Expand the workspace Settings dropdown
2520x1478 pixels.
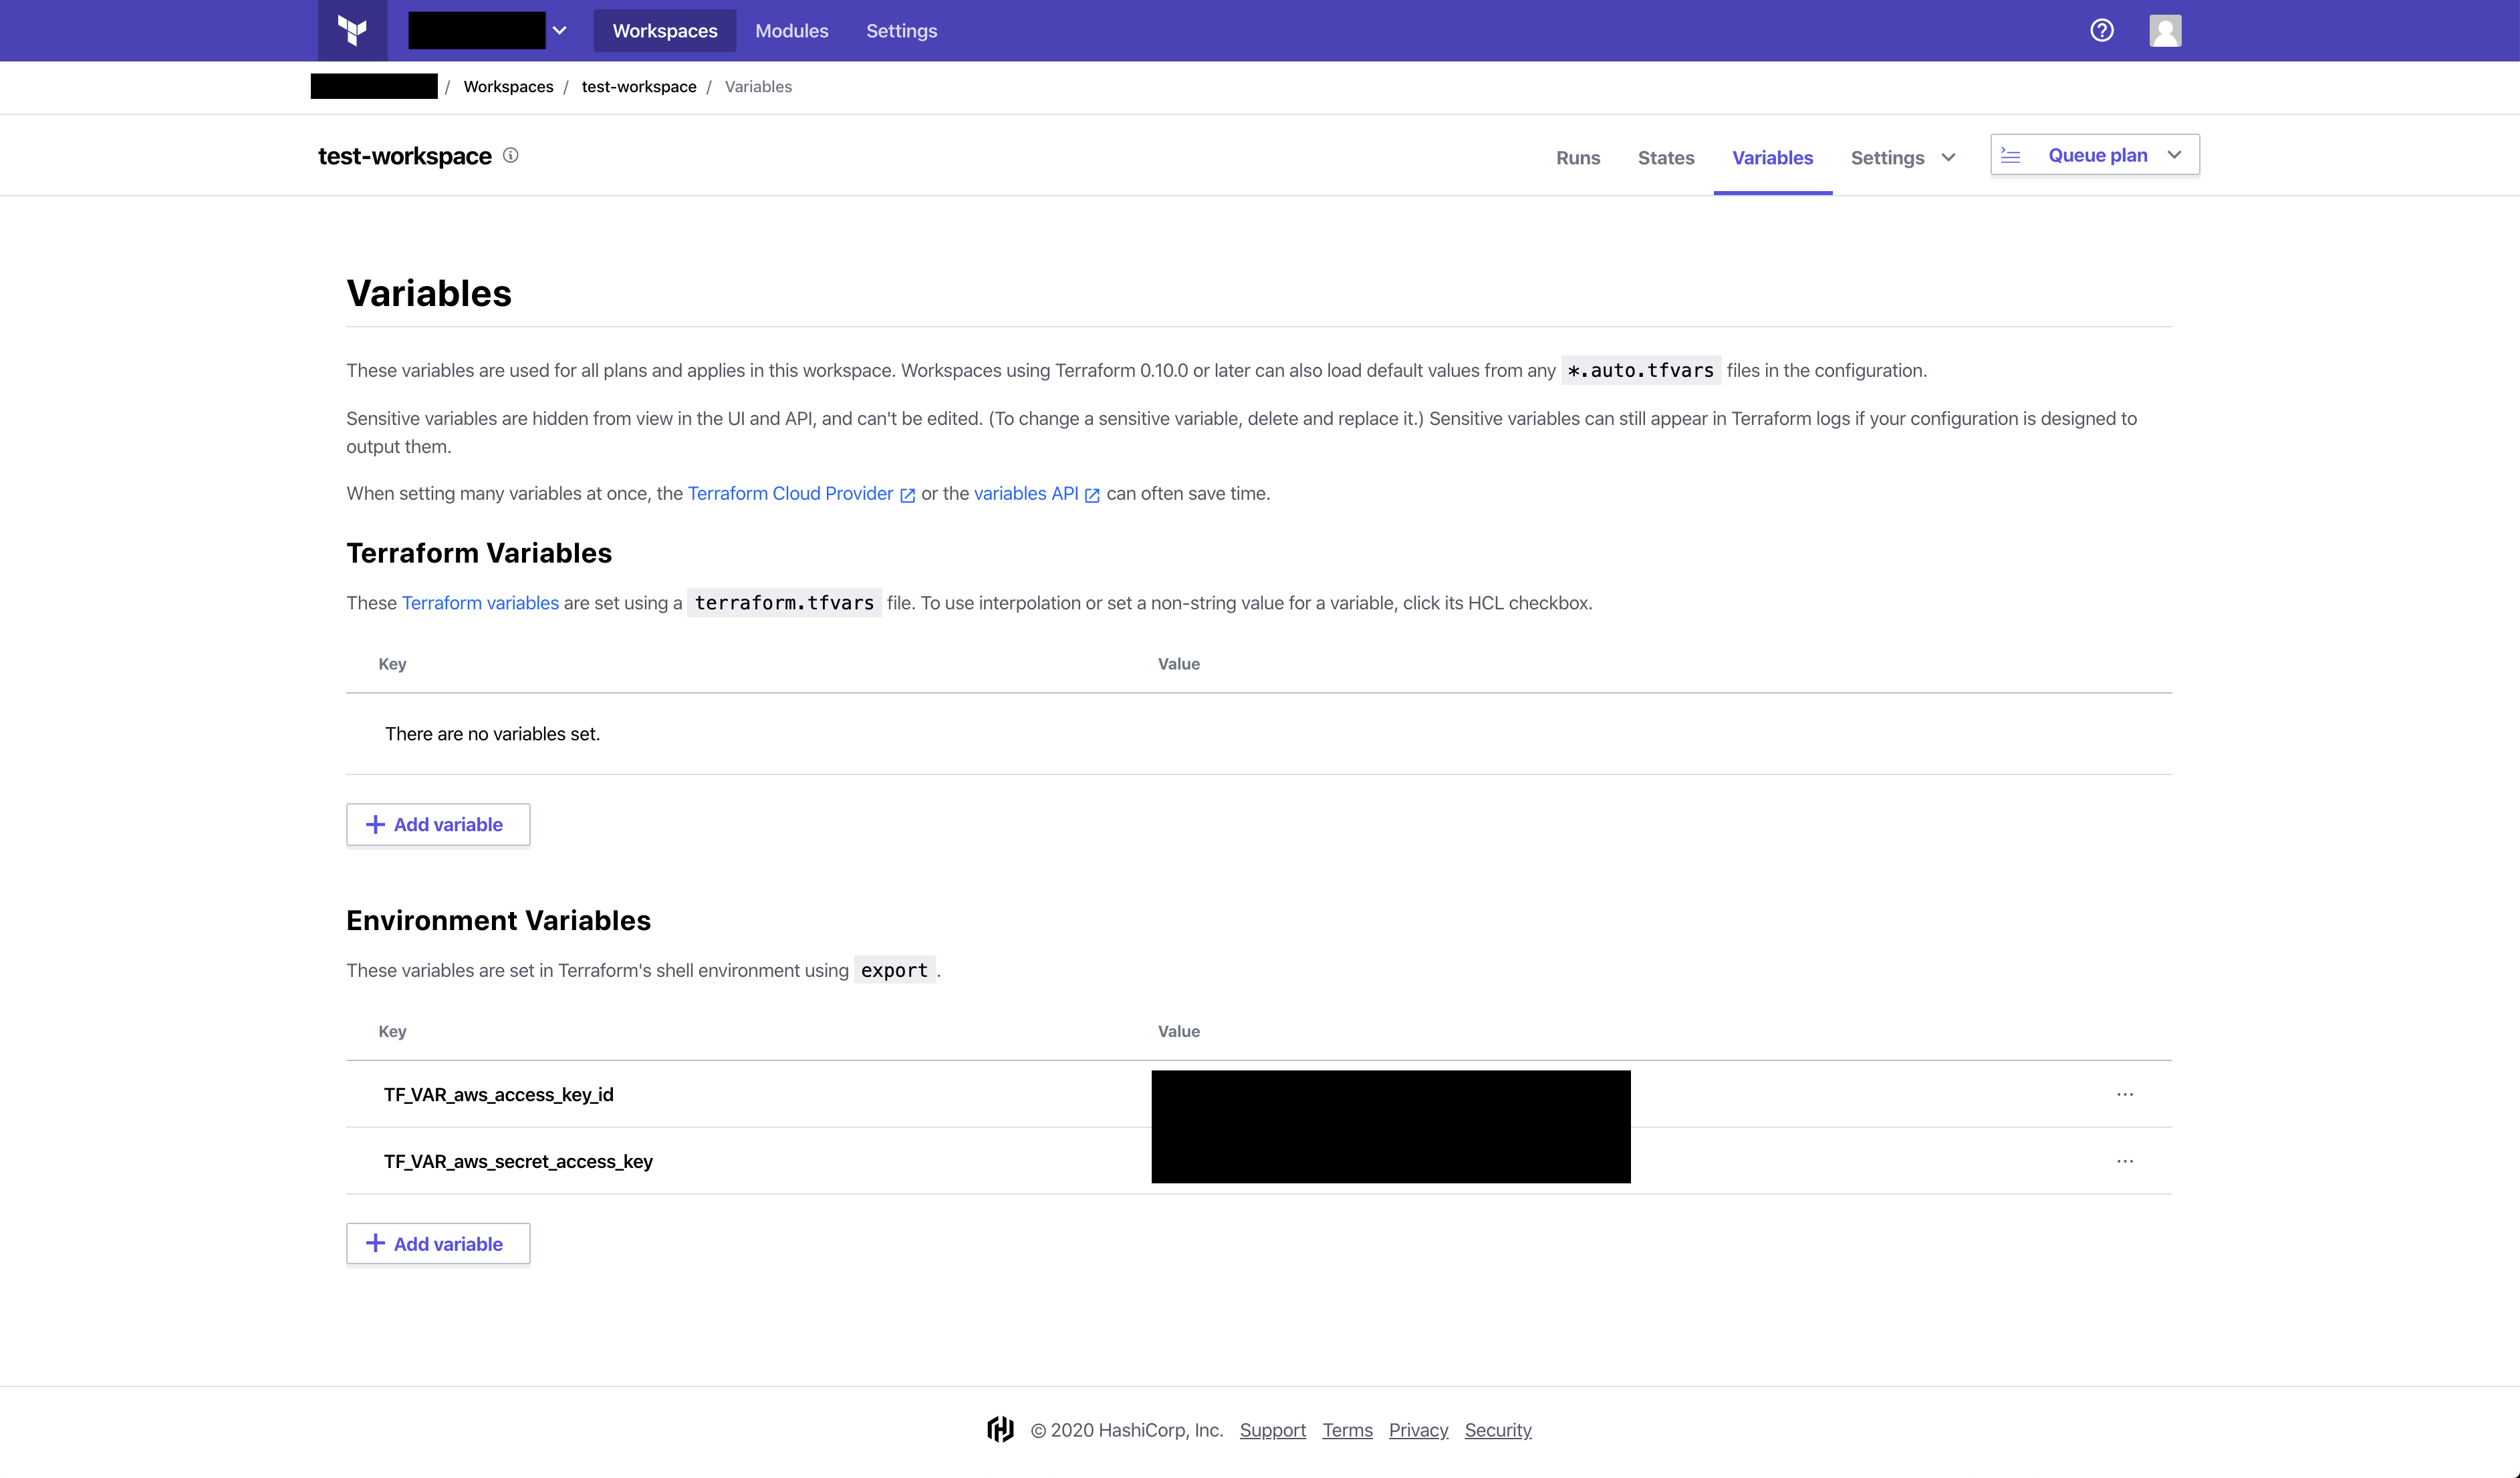[x=1949, y=158]
